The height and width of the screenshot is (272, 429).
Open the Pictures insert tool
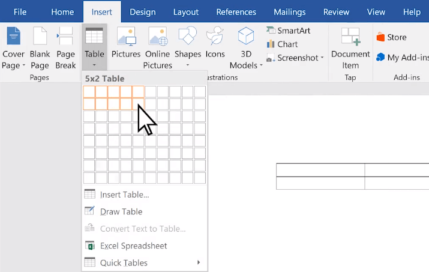click(125, 37)
